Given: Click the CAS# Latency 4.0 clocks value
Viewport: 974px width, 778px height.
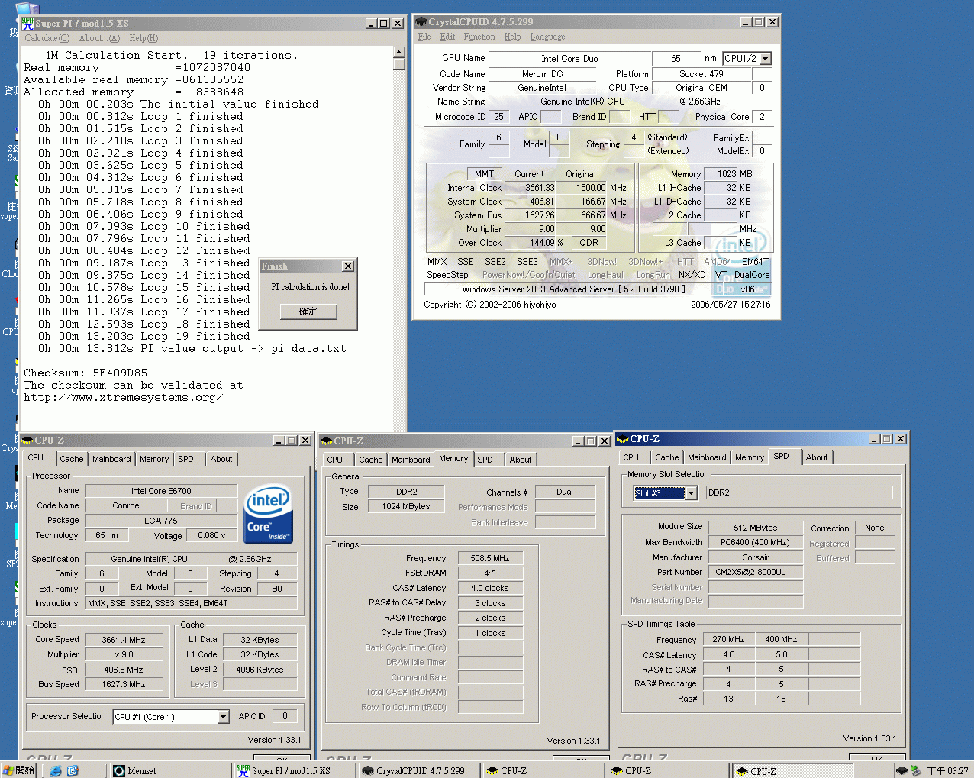Looking at the screenshot, I should 490,588.
